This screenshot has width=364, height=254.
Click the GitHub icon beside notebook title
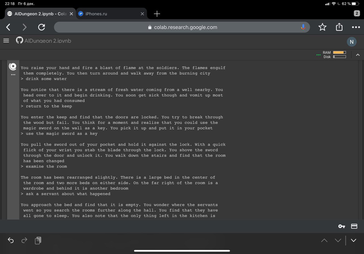click(x=19, y=40)
